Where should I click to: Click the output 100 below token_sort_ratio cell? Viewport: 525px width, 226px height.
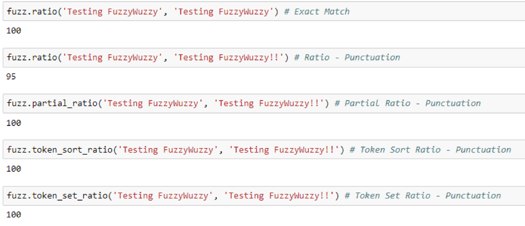coord(14,169)
